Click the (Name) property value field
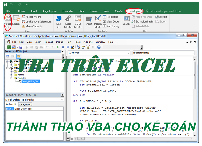 [x=39, y=109]
